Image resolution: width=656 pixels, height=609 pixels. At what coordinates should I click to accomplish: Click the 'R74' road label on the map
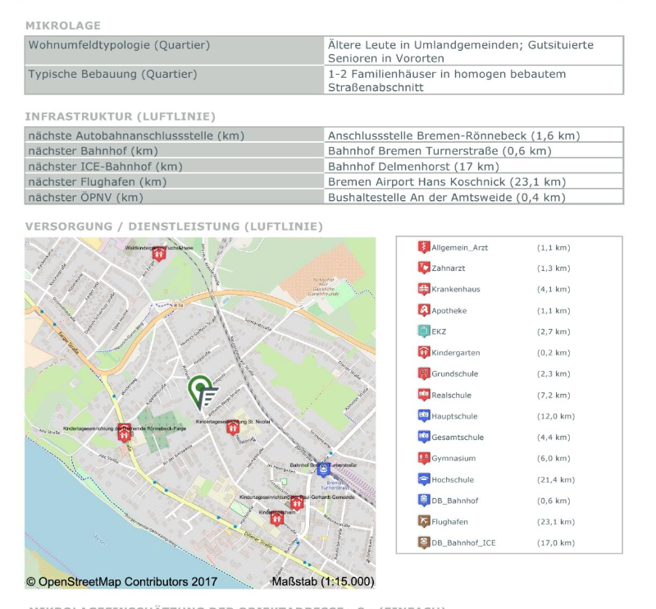pos(179,305)
